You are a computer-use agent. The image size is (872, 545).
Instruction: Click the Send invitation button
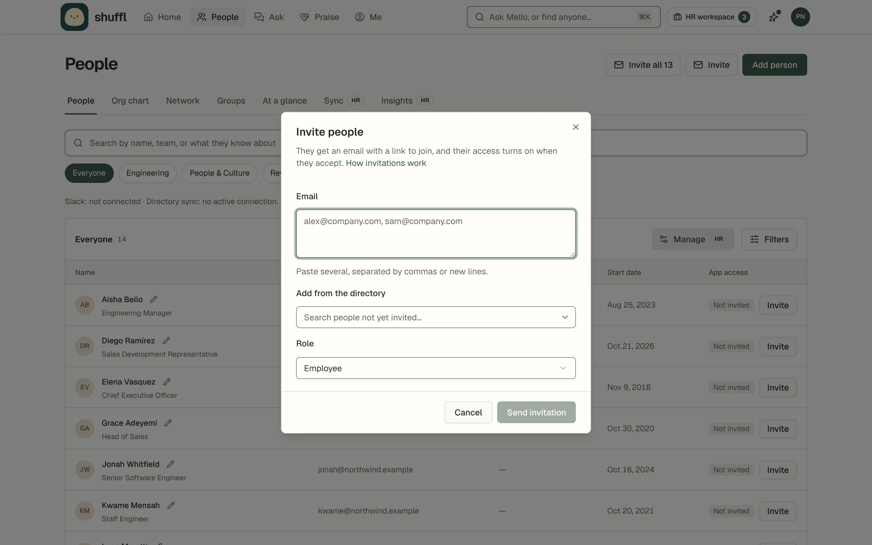[x=536, y=412]
